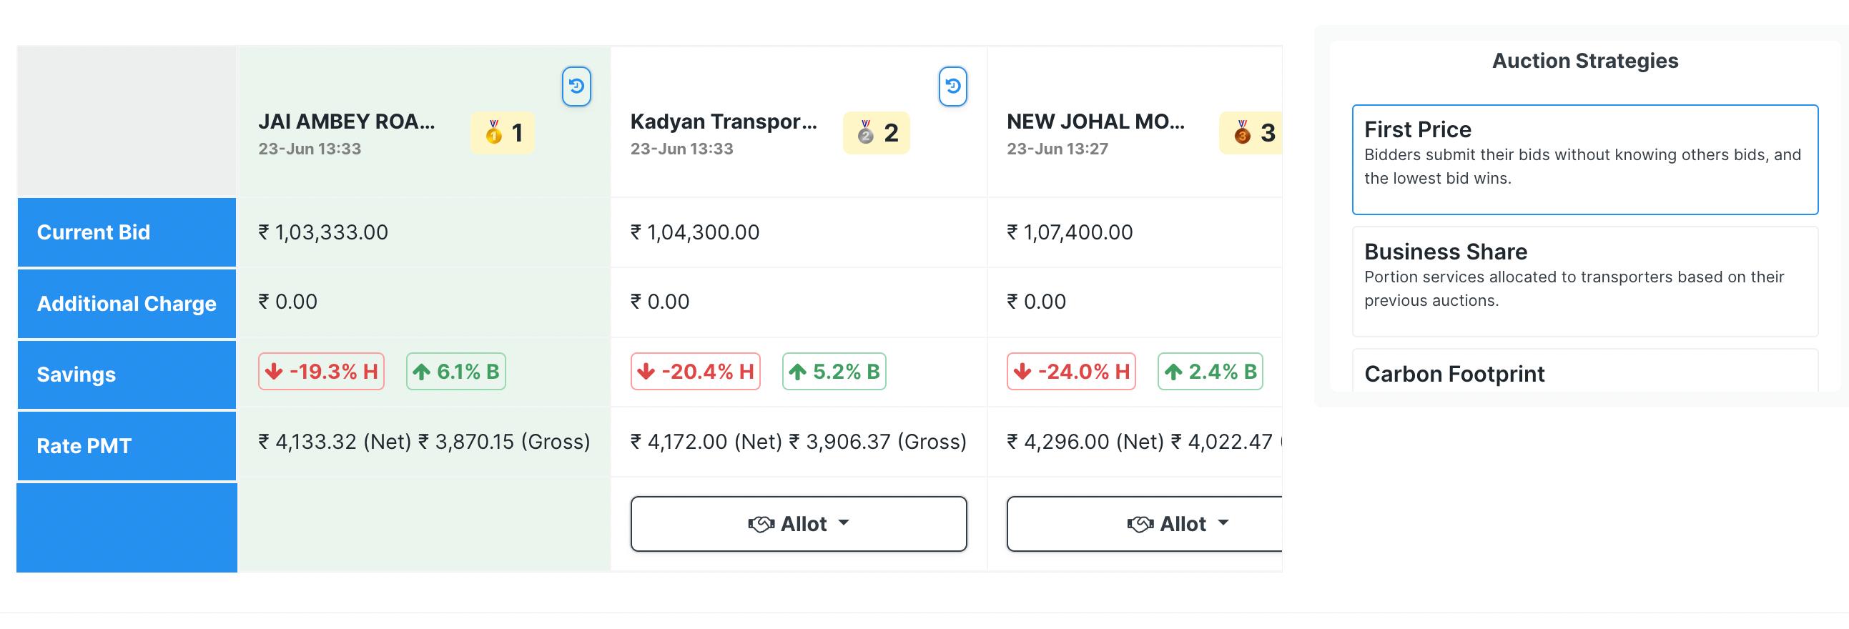Select the First Price auction strategy
Screen dimensions: 1849x629
coord(1584,159)
